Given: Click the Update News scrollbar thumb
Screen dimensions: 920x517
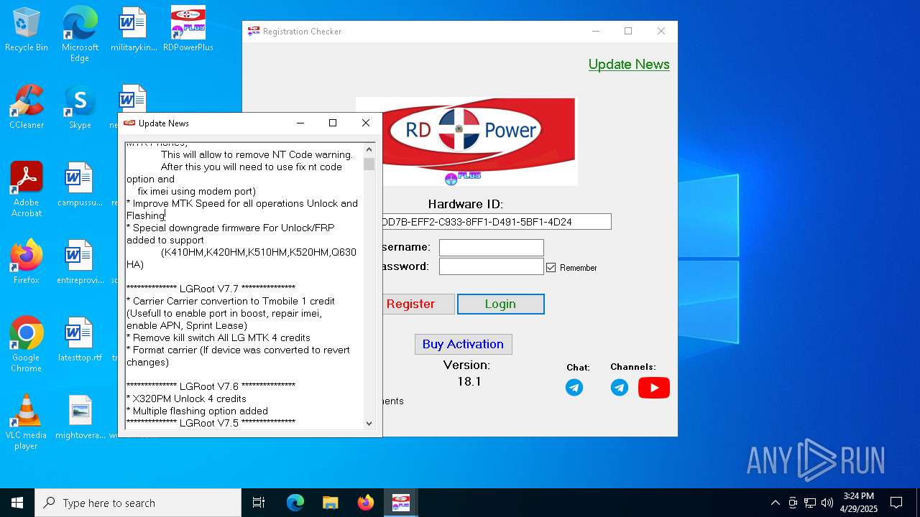Looking at the screenshot, I should coord(369,164).
